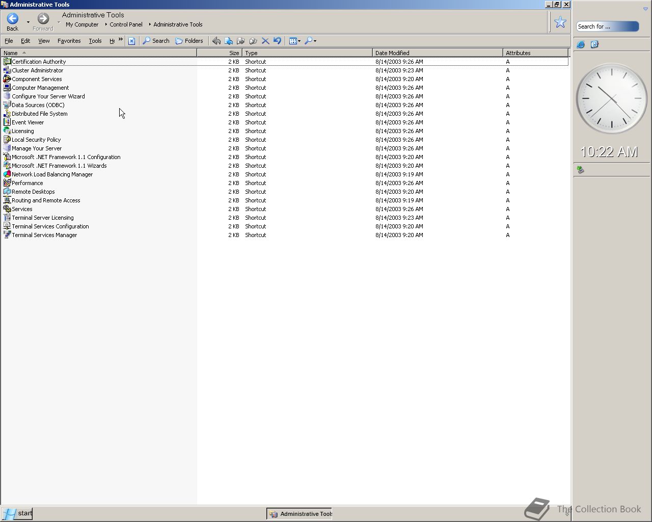The height and width of the screenshot is (522, 652).
Task: Click the Undo toolbar icon
Action: coord(277,41)
